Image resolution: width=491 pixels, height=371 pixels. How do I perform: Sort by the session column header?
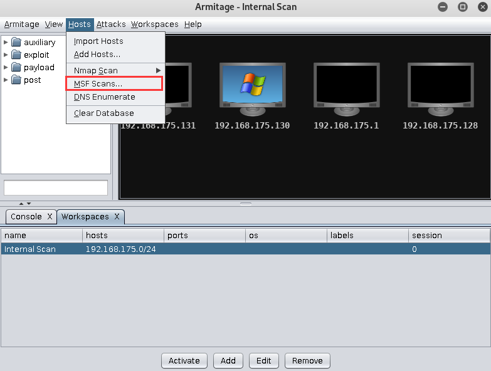[x=449, y=235]
